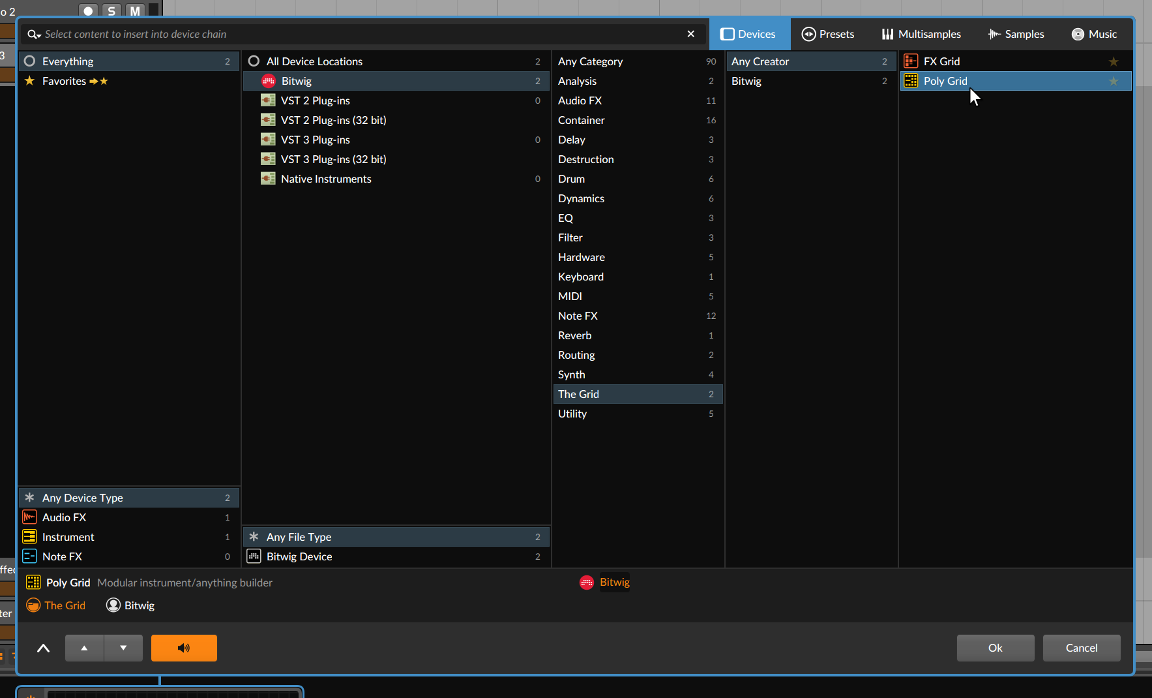Filter by Audio FX device type

point(128,517)
